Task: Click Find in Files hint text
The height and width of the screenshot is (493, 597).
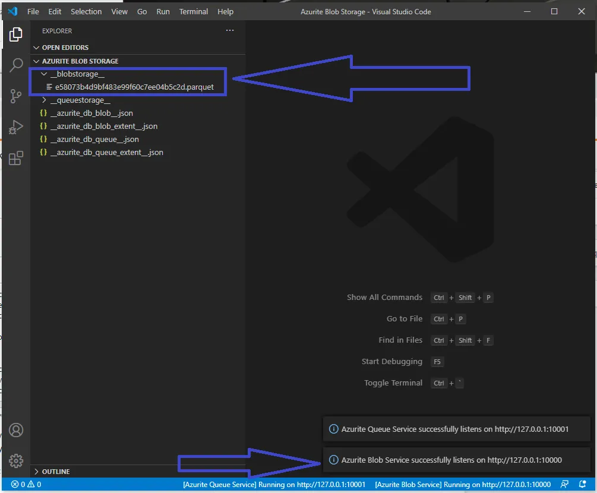Action: (x=400, y=340)
